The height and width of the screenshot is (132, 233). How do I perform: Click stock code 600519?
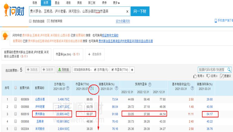coord(25,114)
